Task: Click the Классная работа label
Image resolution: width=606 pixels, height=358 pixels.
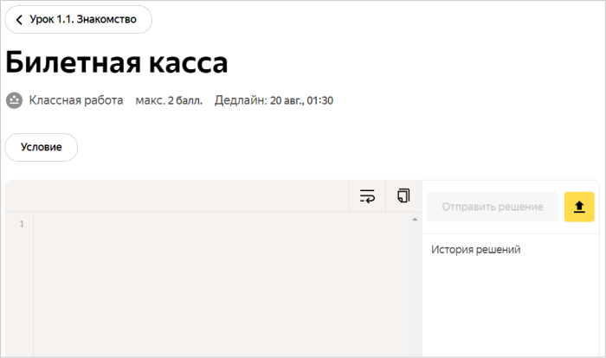Action: click(76, 100)
